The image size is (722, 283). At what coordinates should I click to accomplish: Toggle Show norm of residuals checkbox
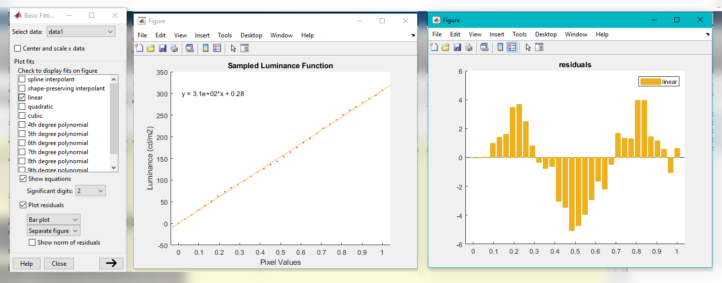[x=32, y=243]
